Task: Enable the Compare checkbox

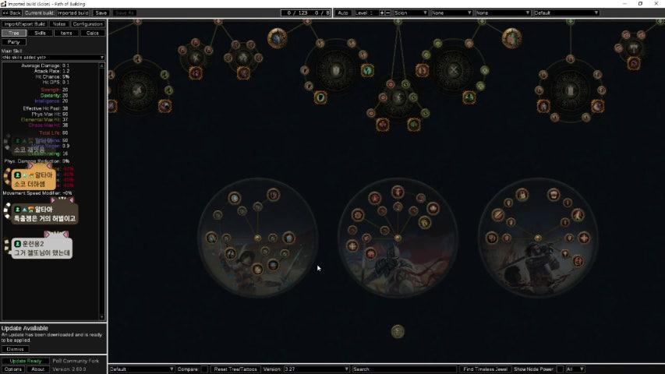Action: coord(204,369)
